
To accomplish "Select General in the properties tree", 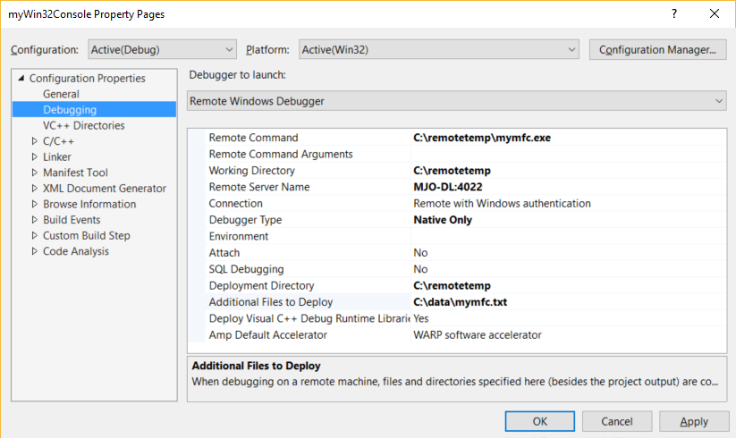I will (61, 94).
